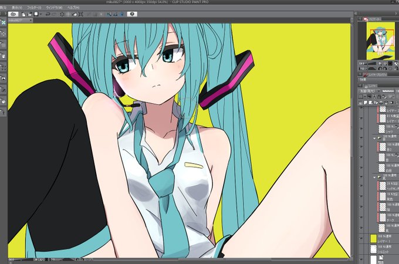Hide the 陰 layer
Screen dimensions: 399x264
pos(361,207)
